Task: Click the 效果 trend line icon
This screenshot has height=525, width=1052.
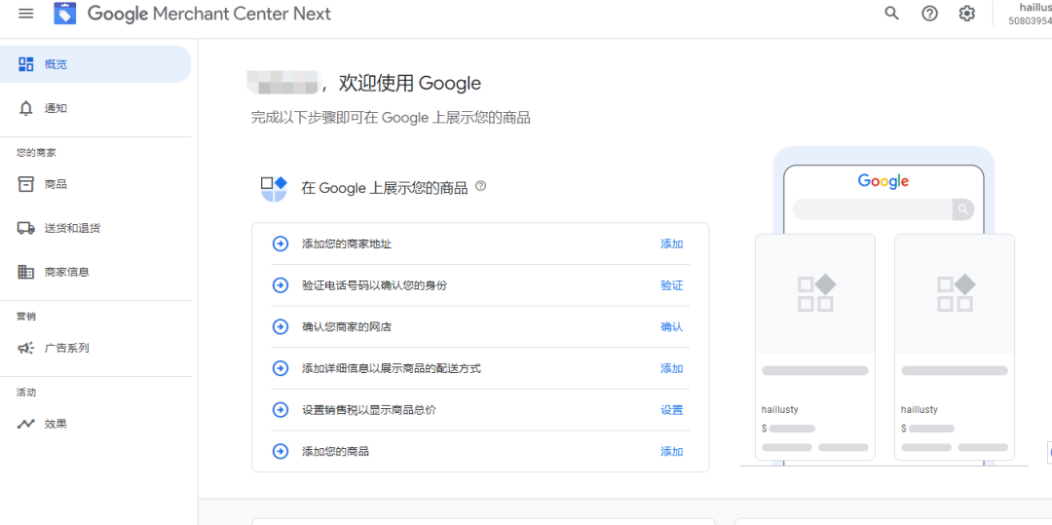Action: pyautogui.click(x=26, y=424)
